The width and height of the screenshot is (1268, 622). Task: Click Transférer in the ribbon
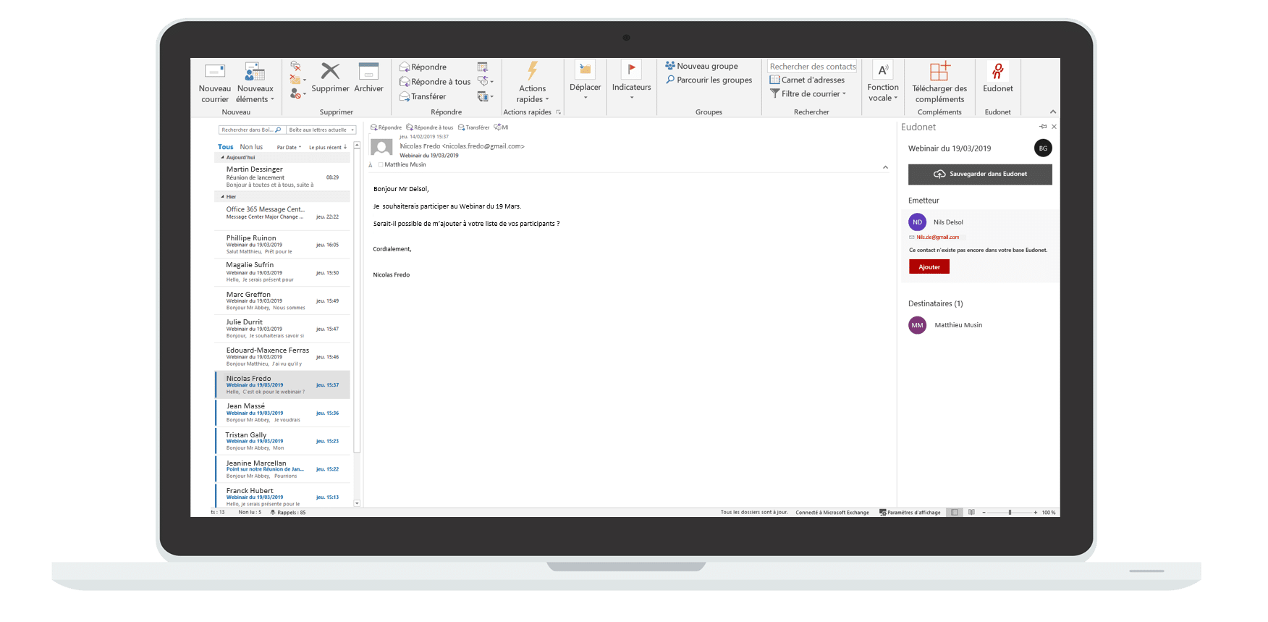pyautogui.click(x=423, y=96)
